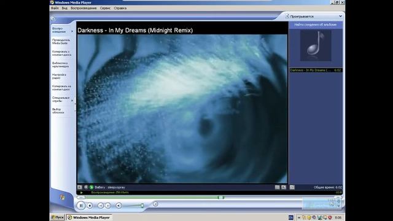393x221 pixels.
Task: Click the Battery : sleepyspray visualization name
Action: pos(110,187)
